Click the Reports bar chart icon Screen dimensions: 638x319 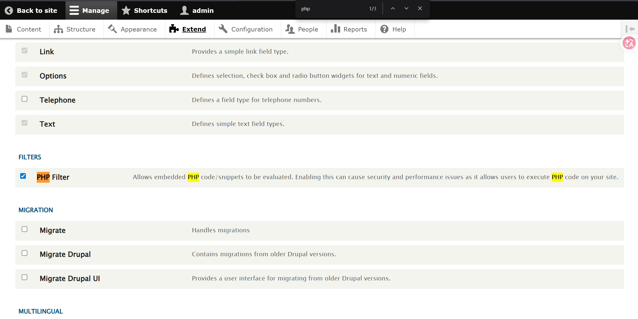pos(336,29)
